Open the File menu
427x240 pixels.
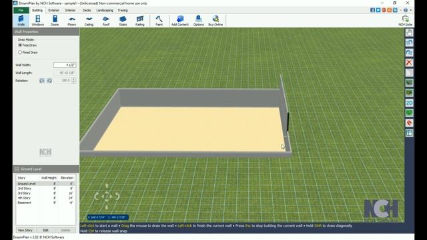21,11
